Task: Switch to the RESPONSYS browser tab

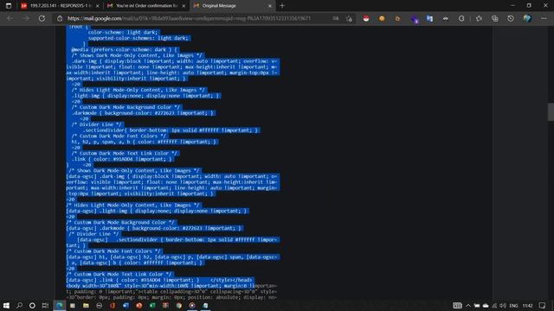Action: click(60, 6)
